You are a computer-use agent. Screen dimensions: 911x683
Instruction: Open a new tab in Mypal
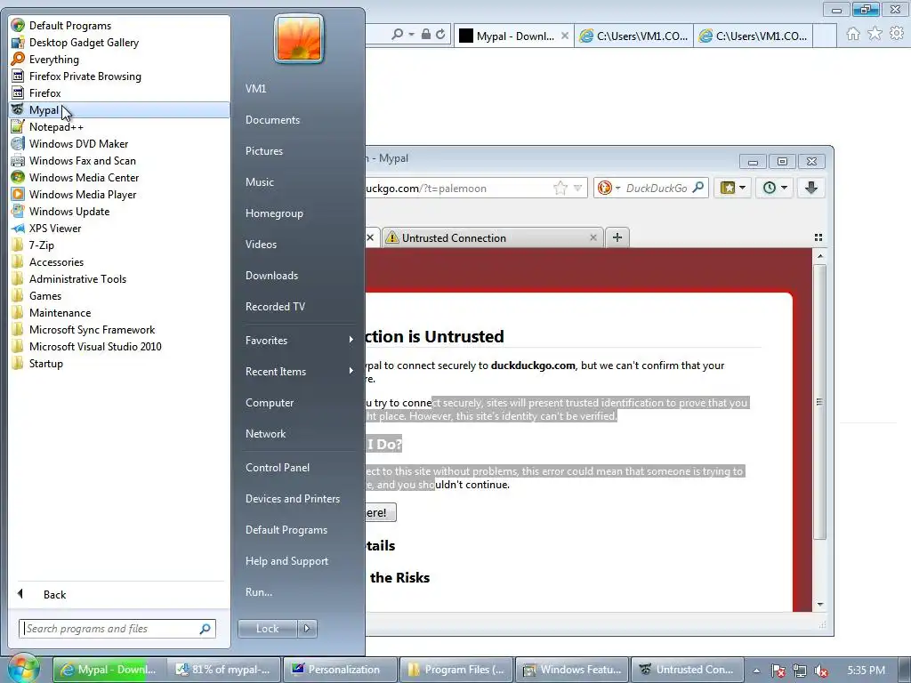coord(617,237)
